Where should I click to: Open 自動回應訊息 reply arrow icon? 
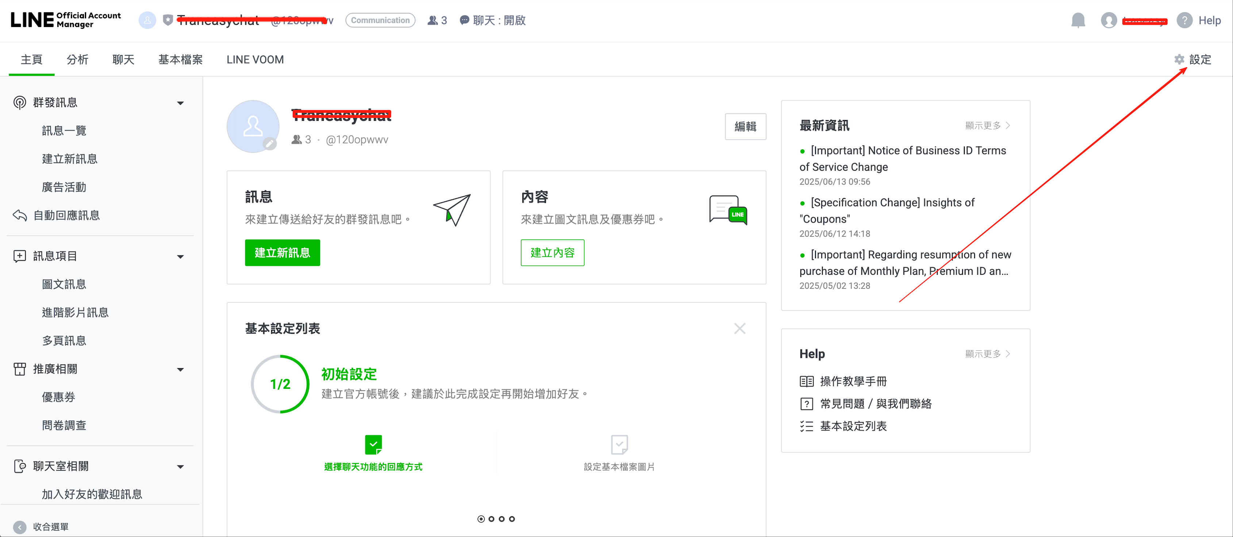20,216
